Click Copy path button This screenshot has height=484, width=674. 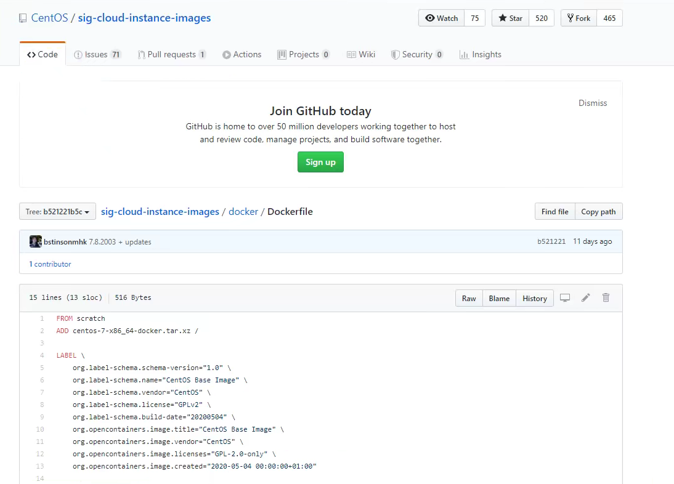pos(598,212)
